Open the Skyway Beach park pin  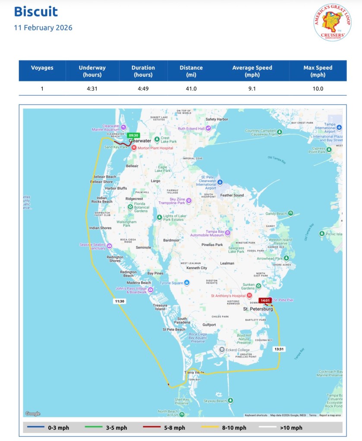point(230,401)
